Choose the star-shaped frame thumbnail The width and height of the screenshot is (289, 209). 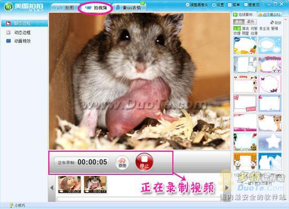tap(270, 142)
